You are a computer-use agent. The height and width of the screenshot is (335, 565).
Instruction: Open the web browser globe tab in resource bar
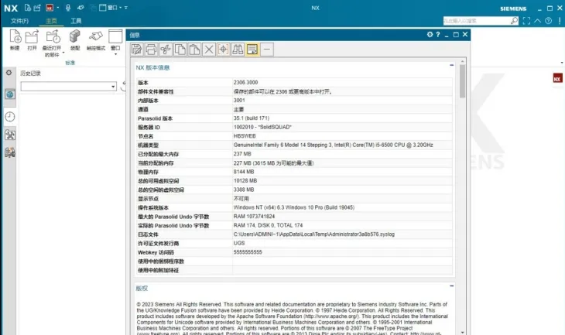10,94
